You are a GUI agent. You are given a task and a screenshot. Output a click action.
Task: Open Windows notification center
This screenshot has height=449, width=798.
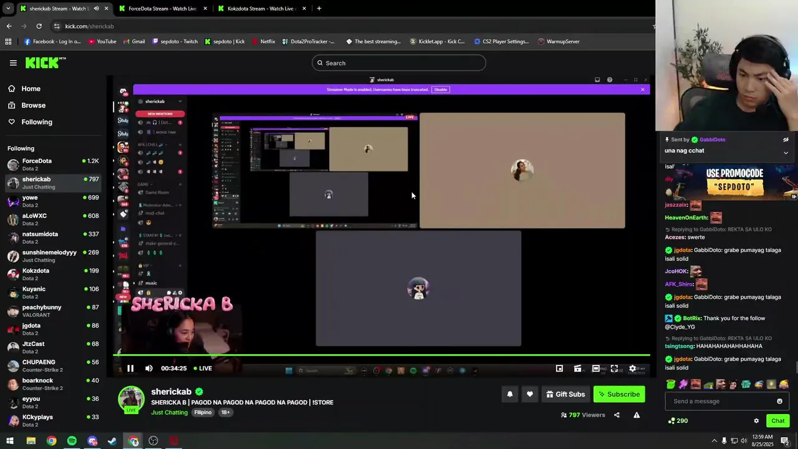pyautogui.click(x=785, y=441)
